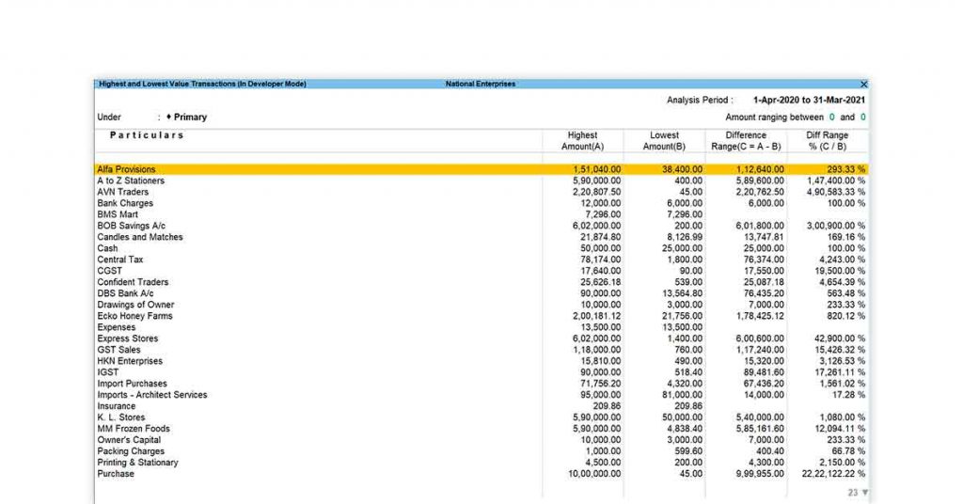Select the Ecko Honey Farms row
Viewport: 963px width, 504px height.
pos(134,316)
